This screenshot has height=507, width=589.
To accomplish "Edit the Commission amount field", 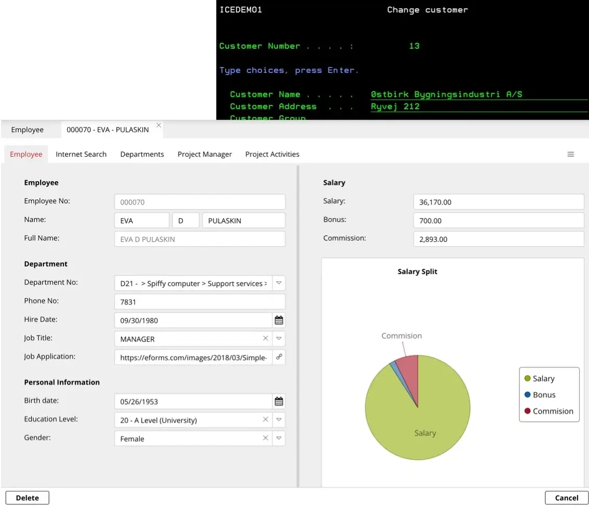I will point(498,239).
